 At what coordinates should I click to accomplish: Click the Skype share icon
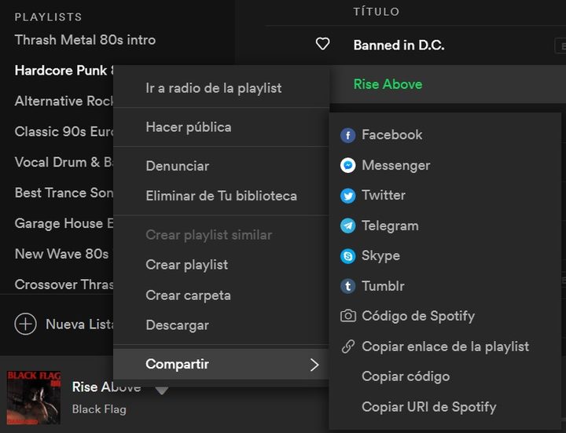coord(347,256)
